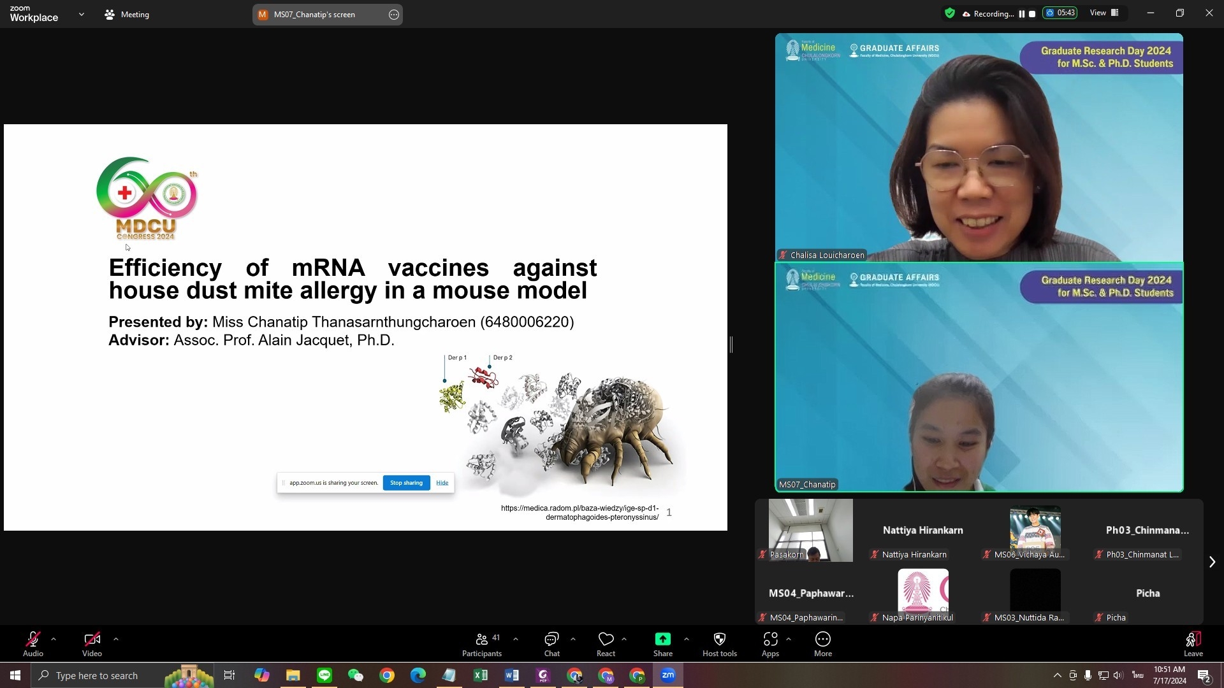Click the More options icon
1224x688 pixels.
(822, 639)
